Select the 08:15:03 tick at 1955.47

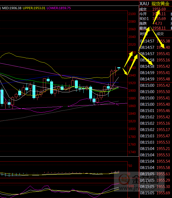[155, 136]
